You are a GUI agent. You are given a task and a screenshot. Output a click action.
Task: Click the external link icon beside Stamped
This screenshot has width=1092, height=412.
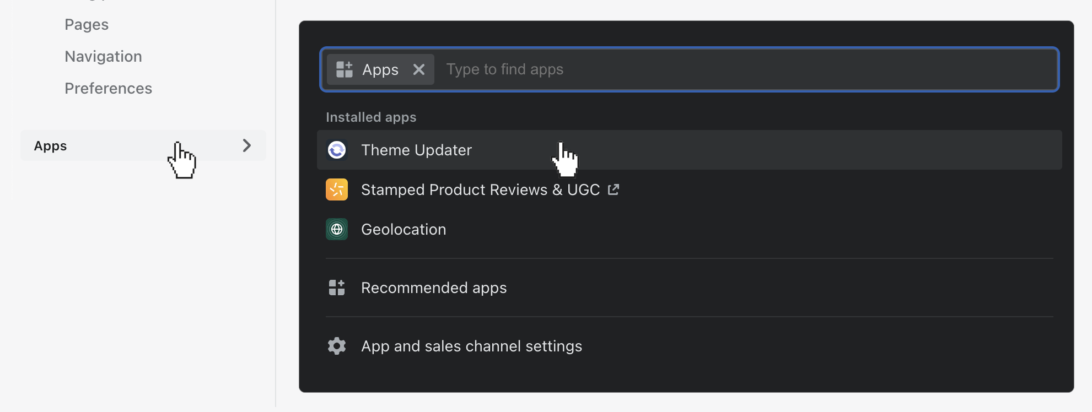pyautogui.click(x=614, y=189)
